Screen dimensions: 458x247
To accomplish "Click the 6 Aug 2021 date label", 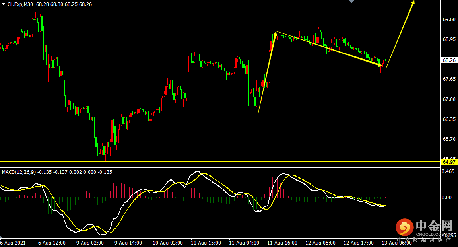I will point(13,243).
